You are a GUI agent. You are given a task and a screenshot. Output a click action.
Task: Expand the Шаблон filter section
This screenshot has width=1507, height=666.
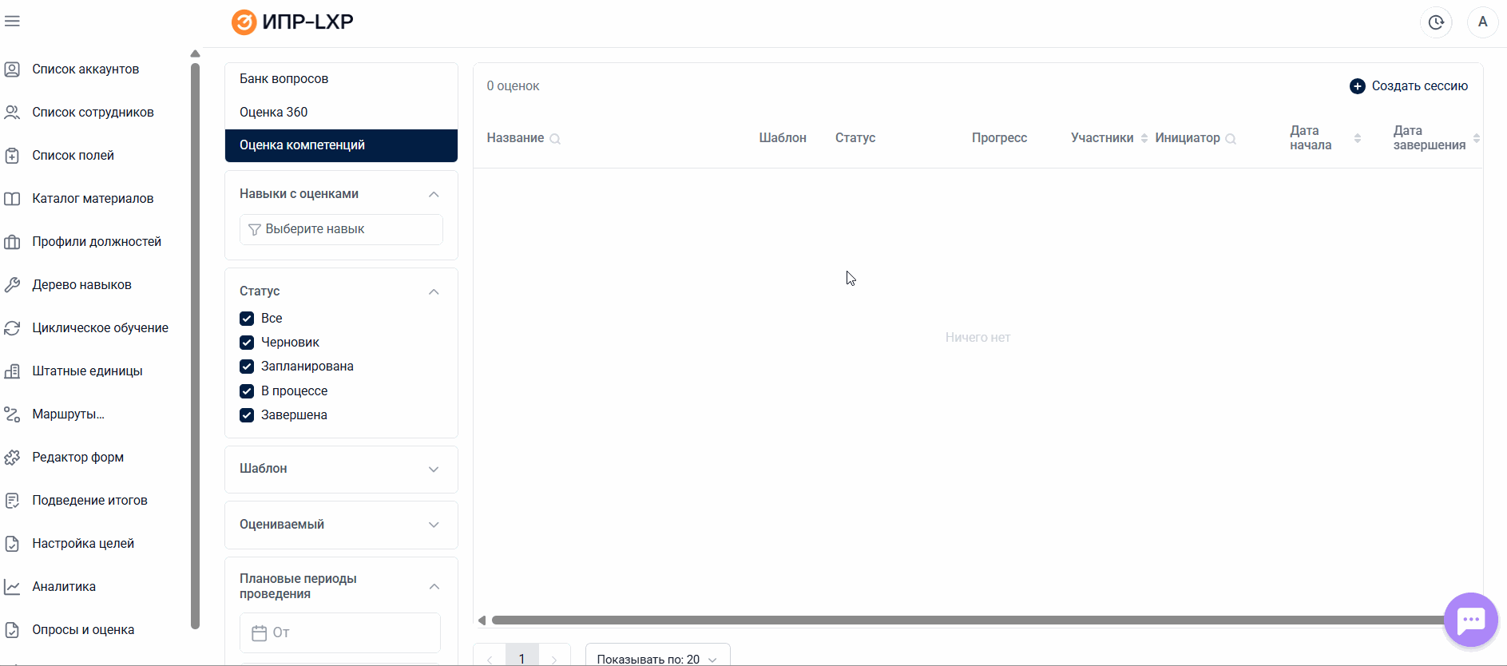point(434,469)
